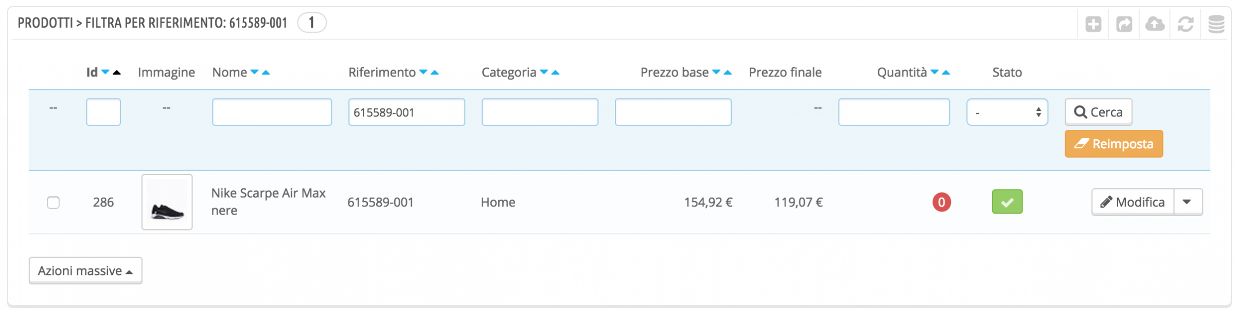The width and height of the screenshot is (1235, 310).
Task: Click the export products arrow icon
Action: (1124, 24)
